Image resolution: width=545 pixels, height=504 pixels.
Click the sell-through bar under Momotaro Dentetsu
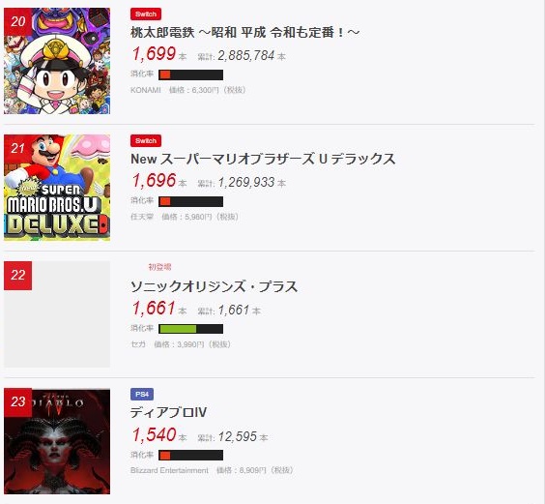(x=190, y=74)
